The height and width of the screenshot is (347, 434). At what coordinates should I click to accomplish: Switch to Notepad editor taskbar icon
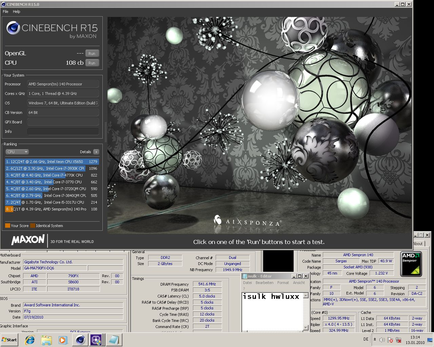pos(114,340)
